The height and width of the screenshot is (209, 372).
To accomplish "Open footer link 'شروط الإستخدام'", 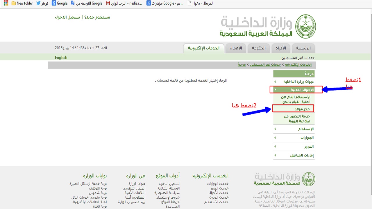I will pyautogui.click(x=168, y=197).
